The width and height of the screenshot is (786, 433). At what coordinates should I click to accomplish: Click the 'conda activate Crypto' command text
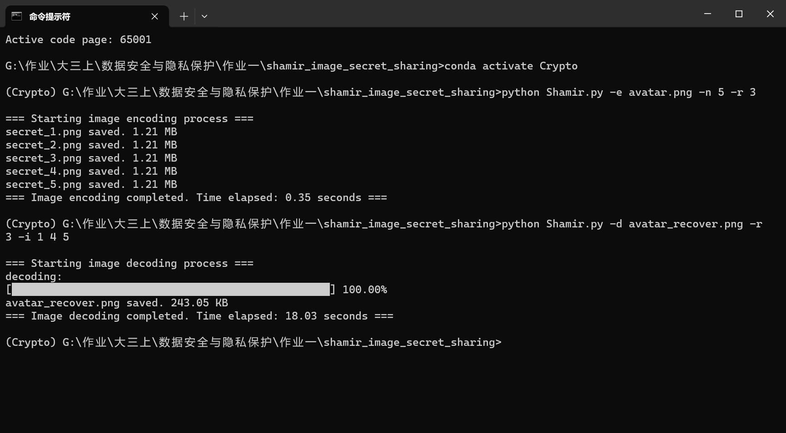coord(511,66)
